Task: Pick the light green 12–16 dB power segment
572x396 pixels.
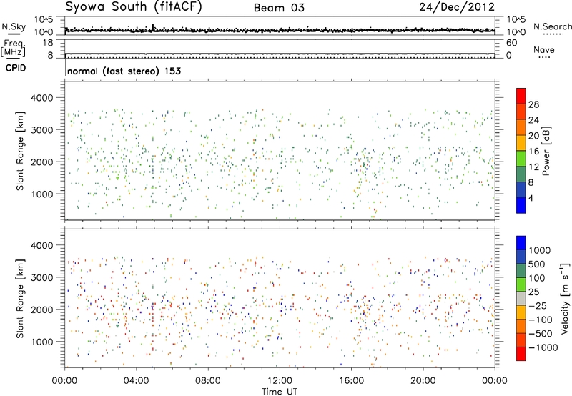Action: pos(521,159)
